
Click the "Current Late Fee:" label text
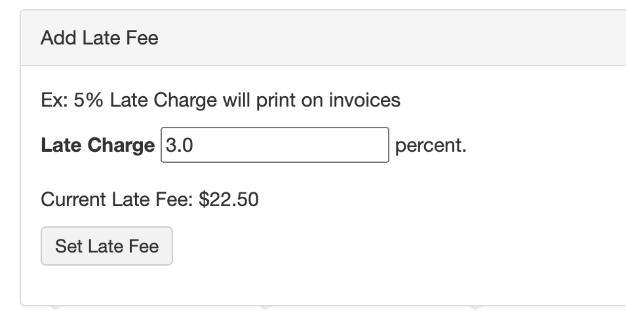(x=117, y=199)
